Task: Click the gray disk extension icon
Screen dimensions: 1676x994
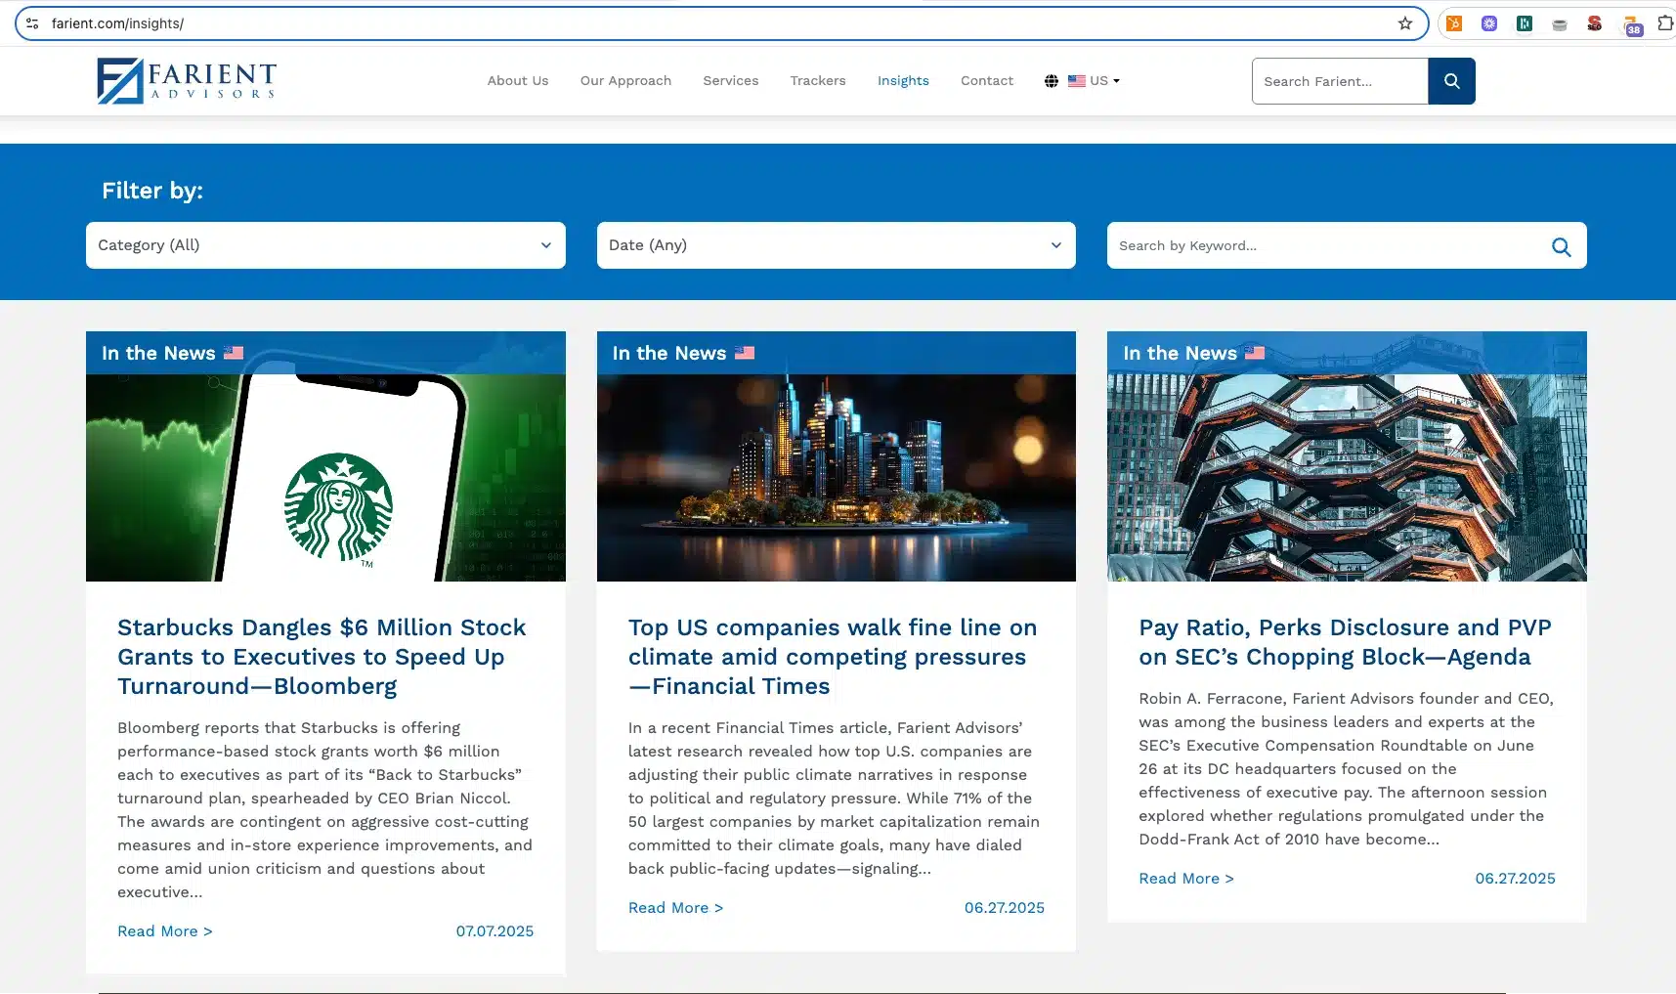Action: coord(1560,24)
